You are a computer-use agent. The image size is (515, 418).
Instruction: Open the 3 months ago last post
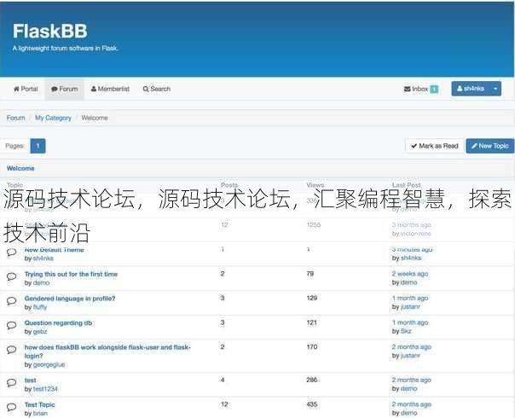point(412,224)
